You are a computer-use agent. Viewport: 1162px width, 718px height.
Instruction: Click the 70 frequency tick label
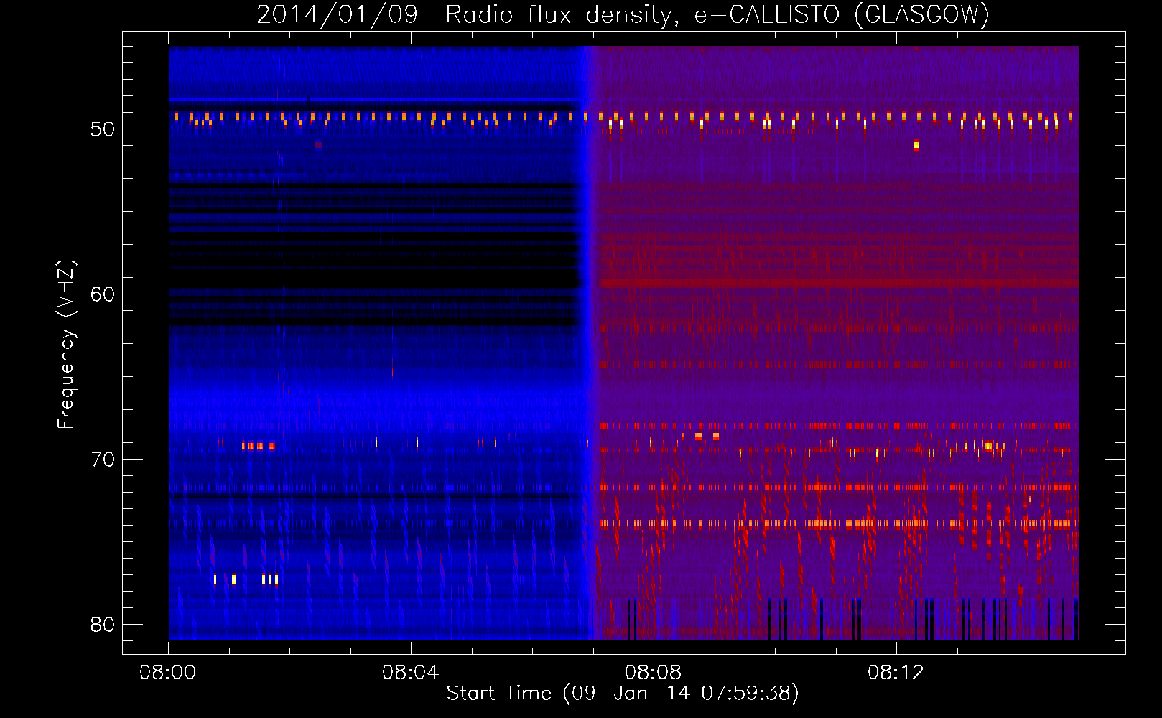(103, 460)
